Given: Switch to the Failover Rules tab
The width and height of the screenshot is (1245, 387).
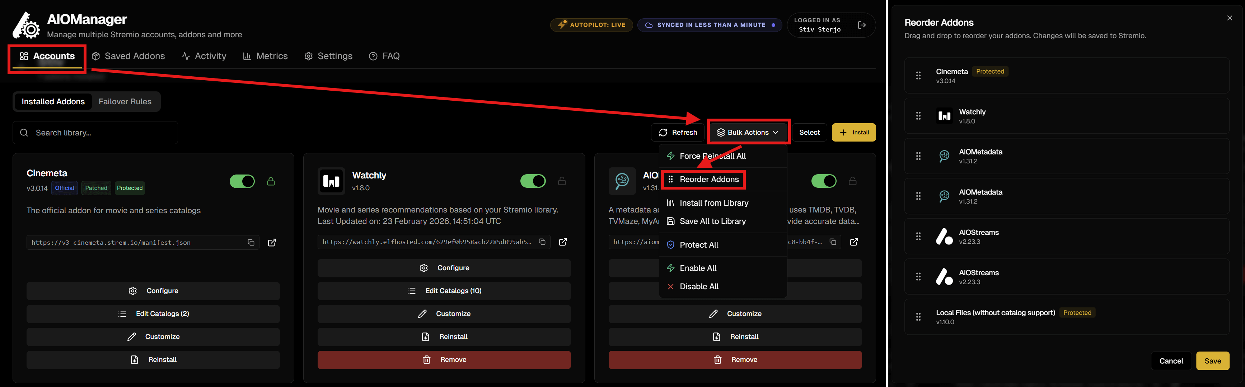Looking at the screenshot, I should point(125,101).
